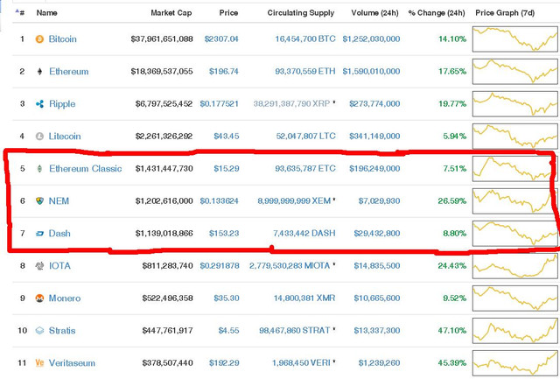Click the orange Bitcoin coin icon
This screenshot has height=379, width=560.
click(39, 39)
